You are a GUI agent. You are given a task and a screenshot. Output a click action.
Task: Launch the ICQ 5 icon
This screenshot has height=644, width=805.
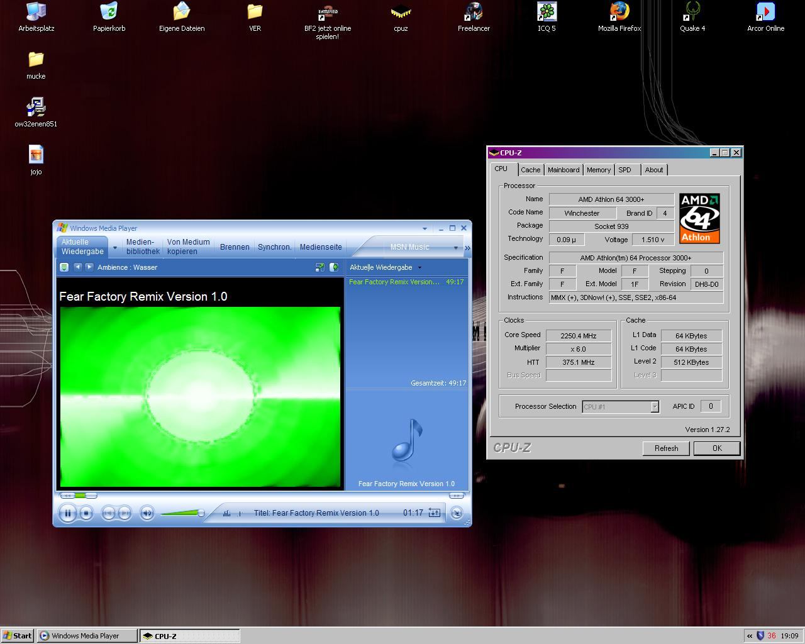(547, 17)
